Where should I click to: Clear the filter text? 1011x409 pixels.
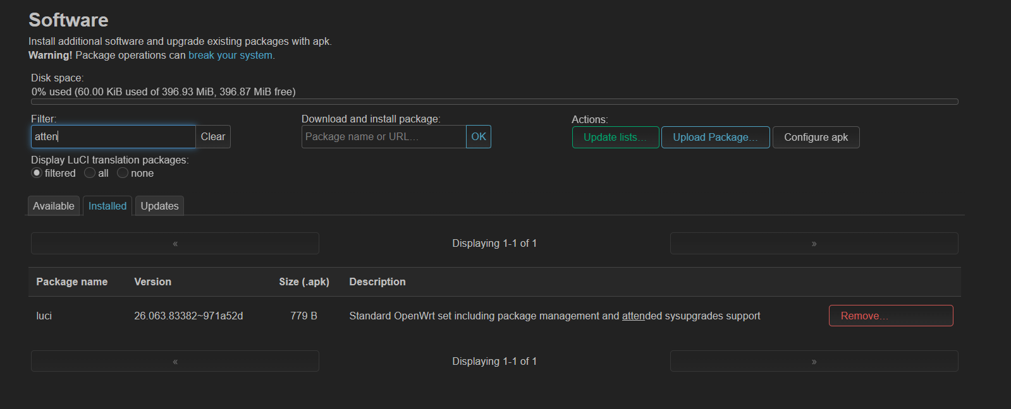[x=213, y=137]
